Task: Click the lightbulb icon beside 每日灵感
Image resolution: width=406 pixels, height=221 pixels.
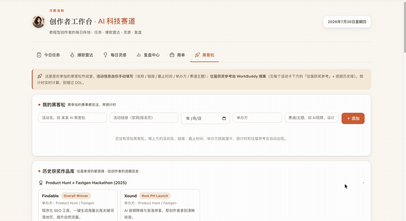Action: [x=105, y=55]
